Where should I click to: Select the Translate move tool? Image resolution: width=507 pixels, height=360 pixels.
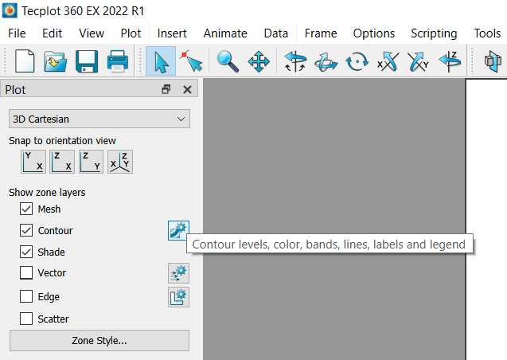[259, 61]
